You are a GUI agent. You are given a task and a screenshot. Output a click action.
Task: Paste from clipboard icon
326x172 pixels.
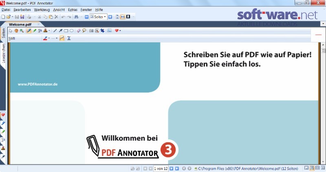click(51, 17)
